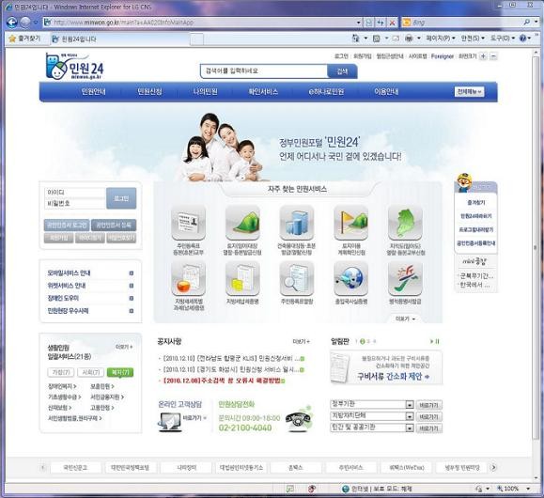544x498 pixels.
Task: Open the 전체메뉴 dropdown in navigation bar
Action: point(469,92)
